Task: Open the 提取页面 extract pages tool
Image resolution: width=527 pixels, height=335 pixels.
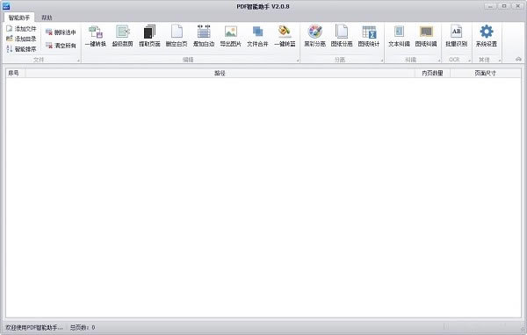Action: pyautogui.click(x=149, y=36)
